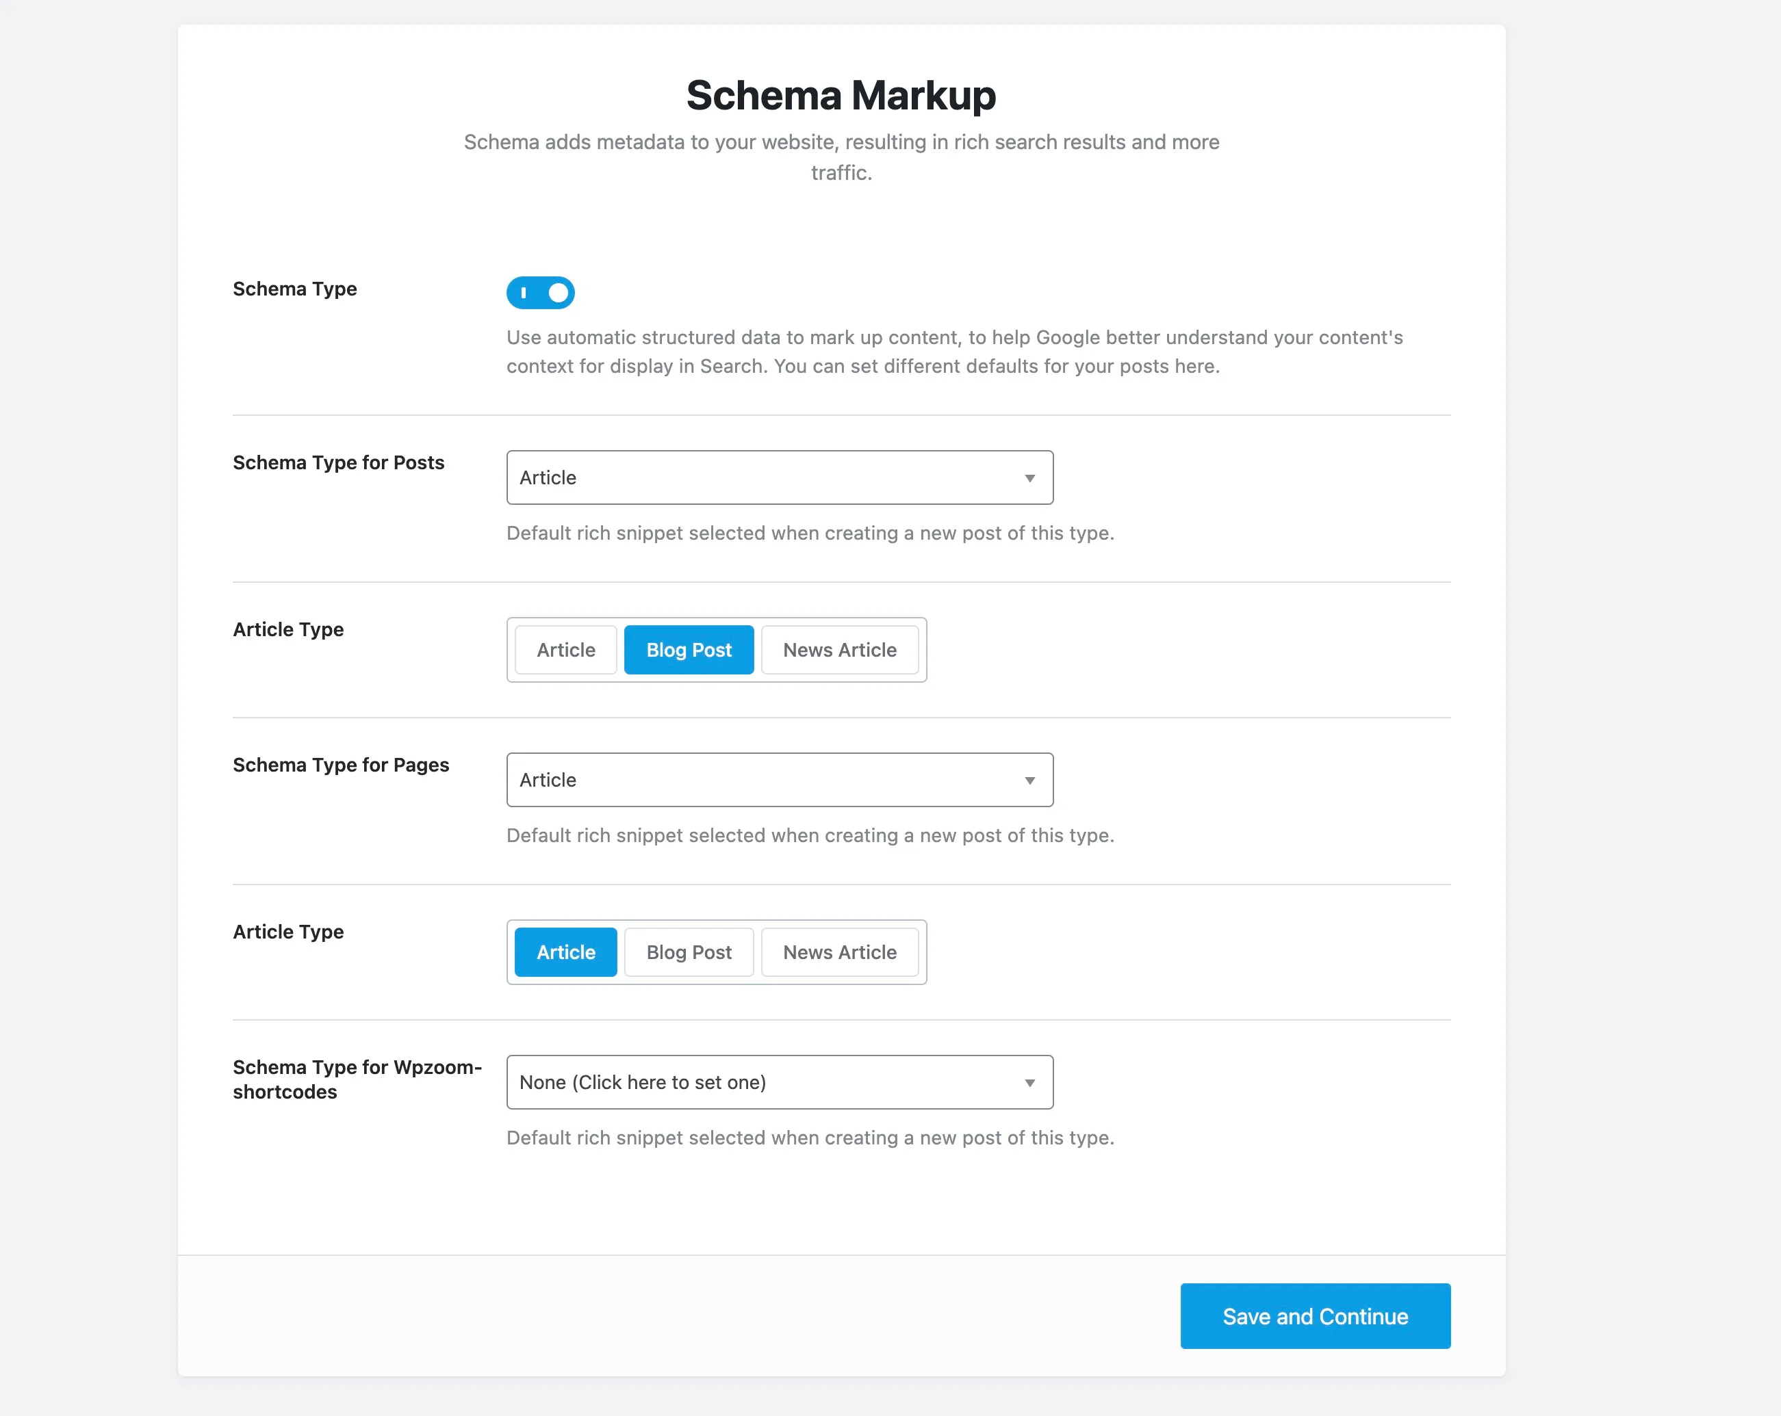Click the 'Schema Type' label
1781x1416 pixels.
[x=295, y=289]
